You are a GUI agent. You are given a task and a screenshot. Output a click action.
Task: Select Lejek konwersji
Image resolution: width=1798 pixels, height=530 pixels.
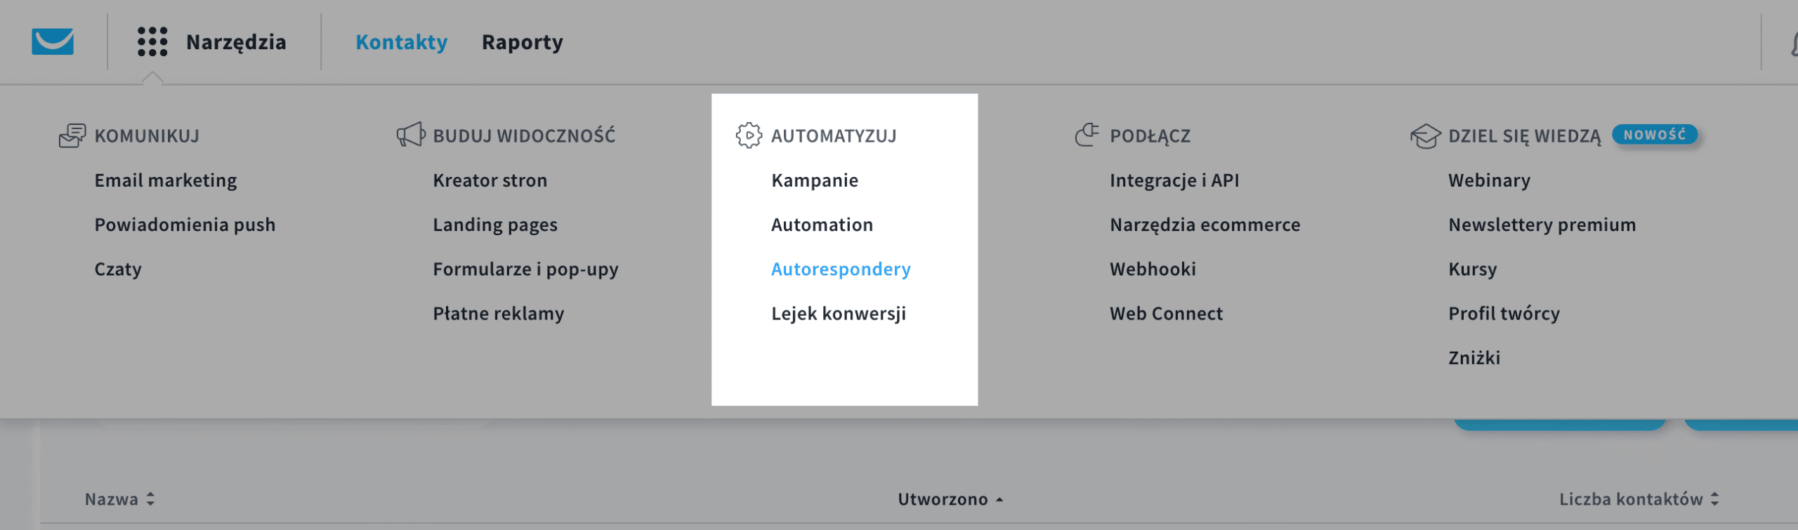pyautogui.click(x=839, y=313)
